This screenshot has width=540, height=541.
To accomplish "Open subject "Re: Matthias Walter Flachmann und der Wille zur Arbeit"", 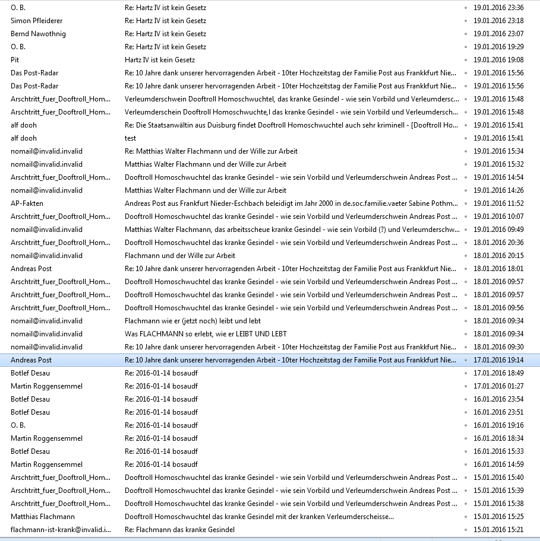I will pos(211,151).
